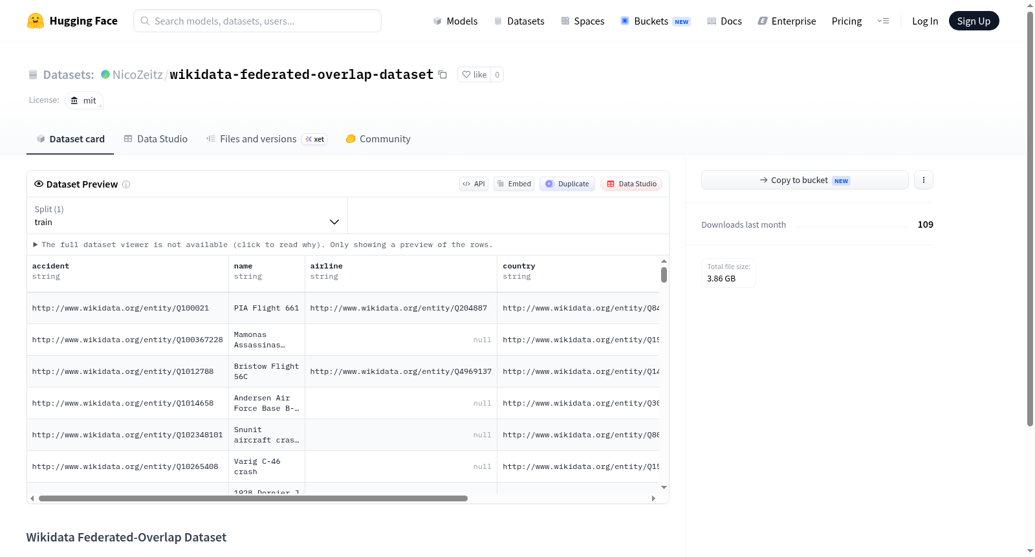Click the Mamonas Assassinas name cell
The image size is (1035, 557).
267,340
